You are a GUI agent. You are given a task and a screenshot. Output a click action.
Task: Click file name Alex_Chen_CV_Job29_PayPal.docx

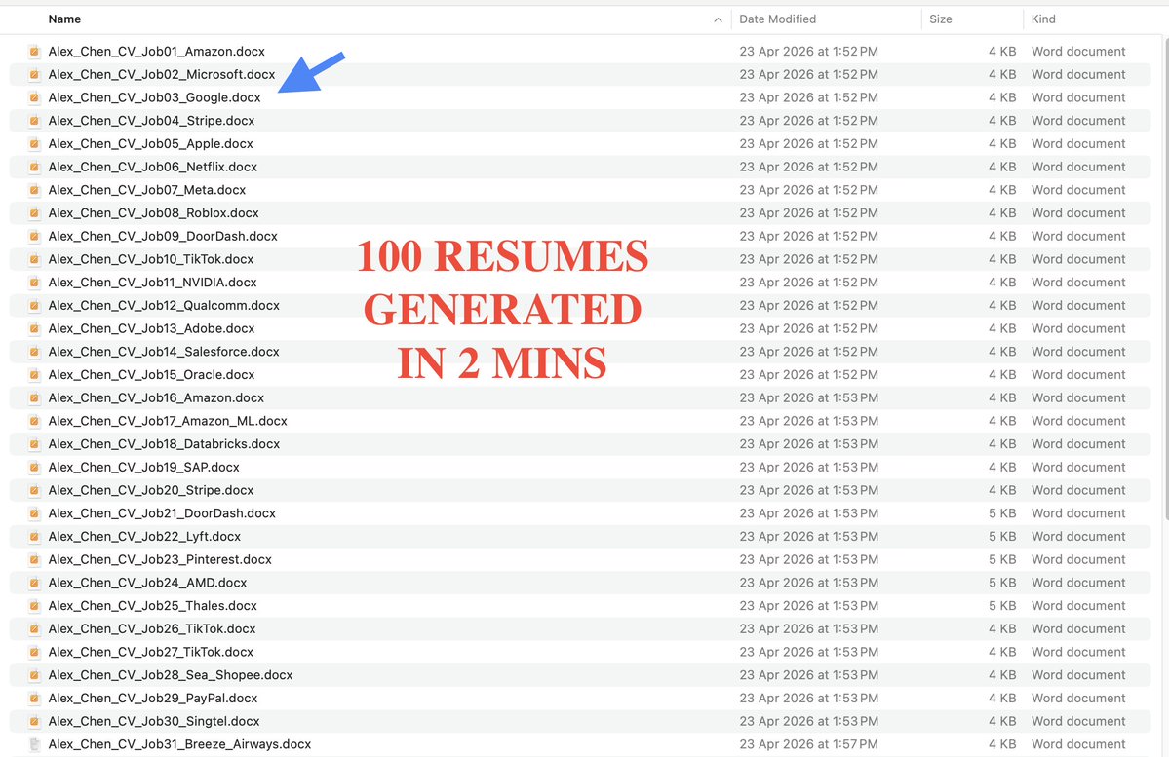[x=153, y=699]
